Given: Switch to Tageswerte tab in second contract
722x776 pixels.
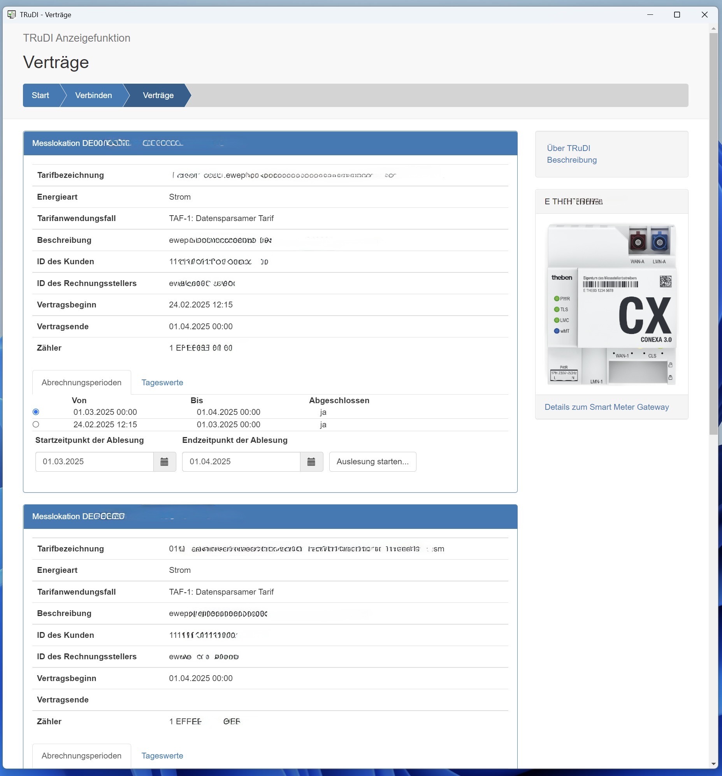Looking at the screenshot, I should coord(162,756).
